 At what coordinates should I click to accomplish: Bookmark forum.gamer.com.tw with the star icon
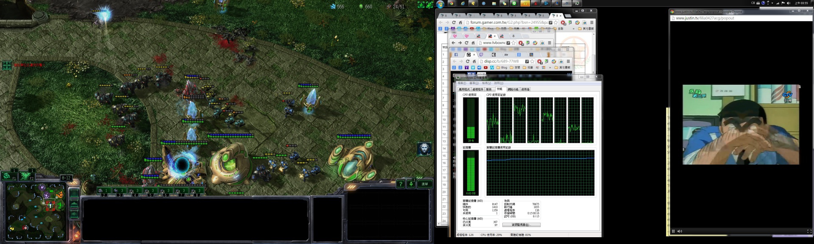(556, 22)
